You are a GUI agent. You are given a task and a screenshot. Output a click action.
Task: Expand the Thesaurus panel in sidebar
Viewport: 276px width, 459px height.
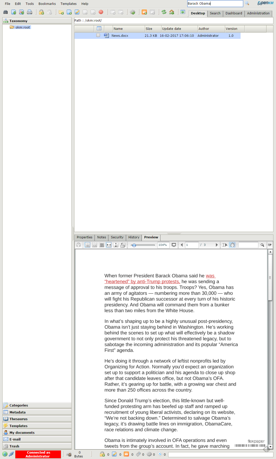point(18,419)
